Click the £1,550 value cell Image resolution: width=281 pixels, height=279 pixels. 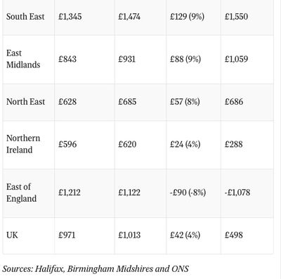coord(236,17)
